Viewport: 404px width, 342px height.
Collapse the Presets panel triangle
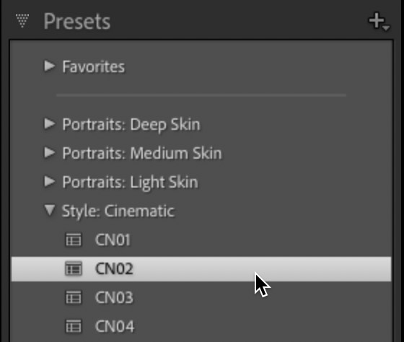click(22, 21)
